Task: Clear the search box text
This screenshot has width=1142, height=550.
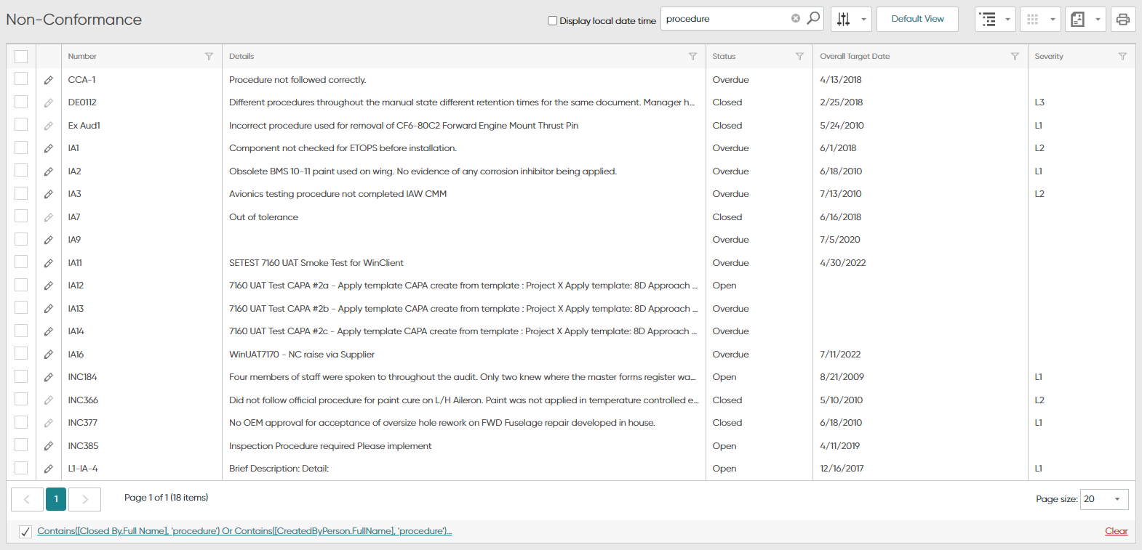Action: click(x=796, y=19)
